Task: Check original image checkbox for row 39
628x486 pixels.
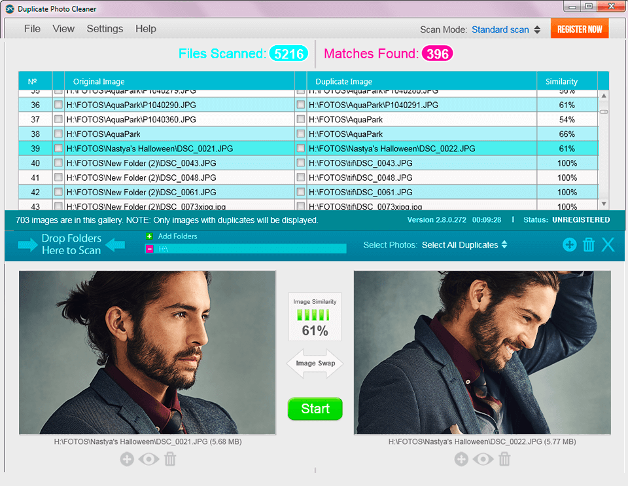Action: tap(58, 149)
